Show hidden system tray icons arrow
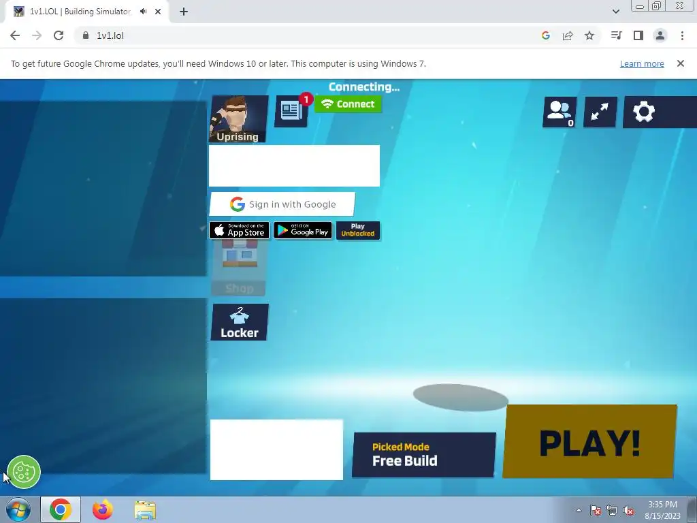This screenshot has width=697, height=523. (579, 510)
